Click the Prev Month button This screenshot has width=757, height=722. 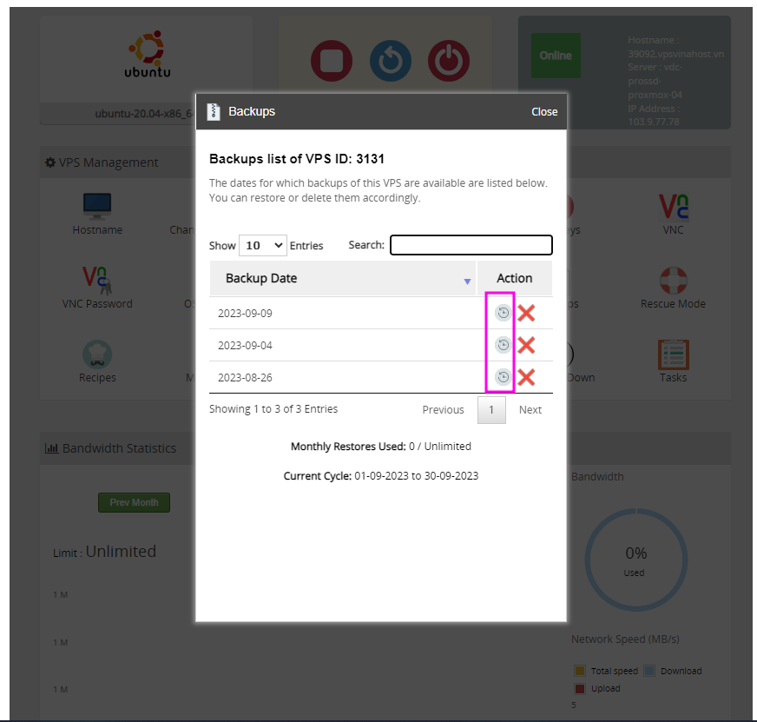(134, 502)
